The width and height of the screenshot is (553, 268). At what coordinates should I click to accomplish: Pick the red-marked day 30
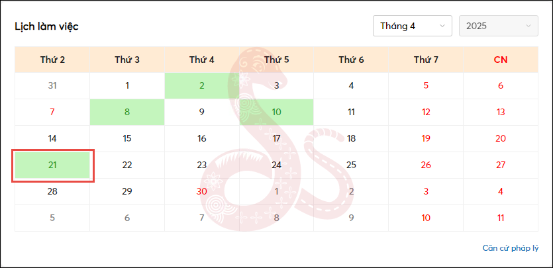point(202,192)
